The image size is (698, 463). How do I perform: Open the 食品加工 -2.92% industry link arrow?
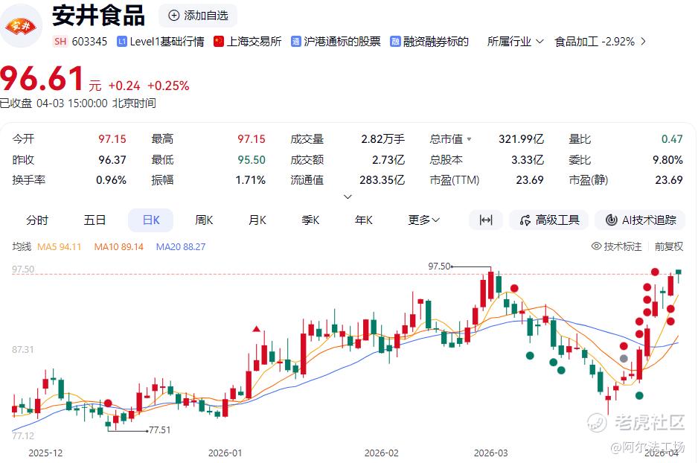click(x=643, y=42)
